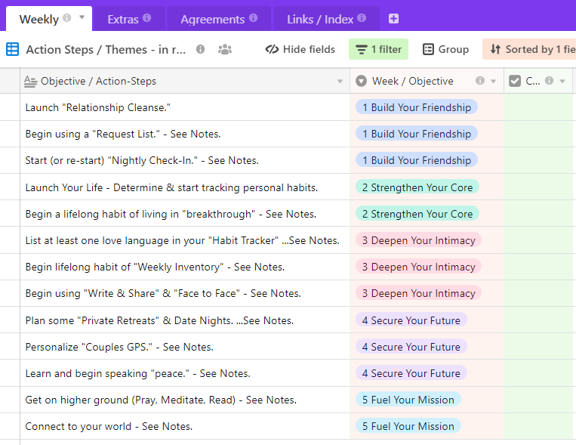Image resolution: width=576 pixels, height=445 pixels.
Task: Check the box for Couples GPS row
Action: 538,347
